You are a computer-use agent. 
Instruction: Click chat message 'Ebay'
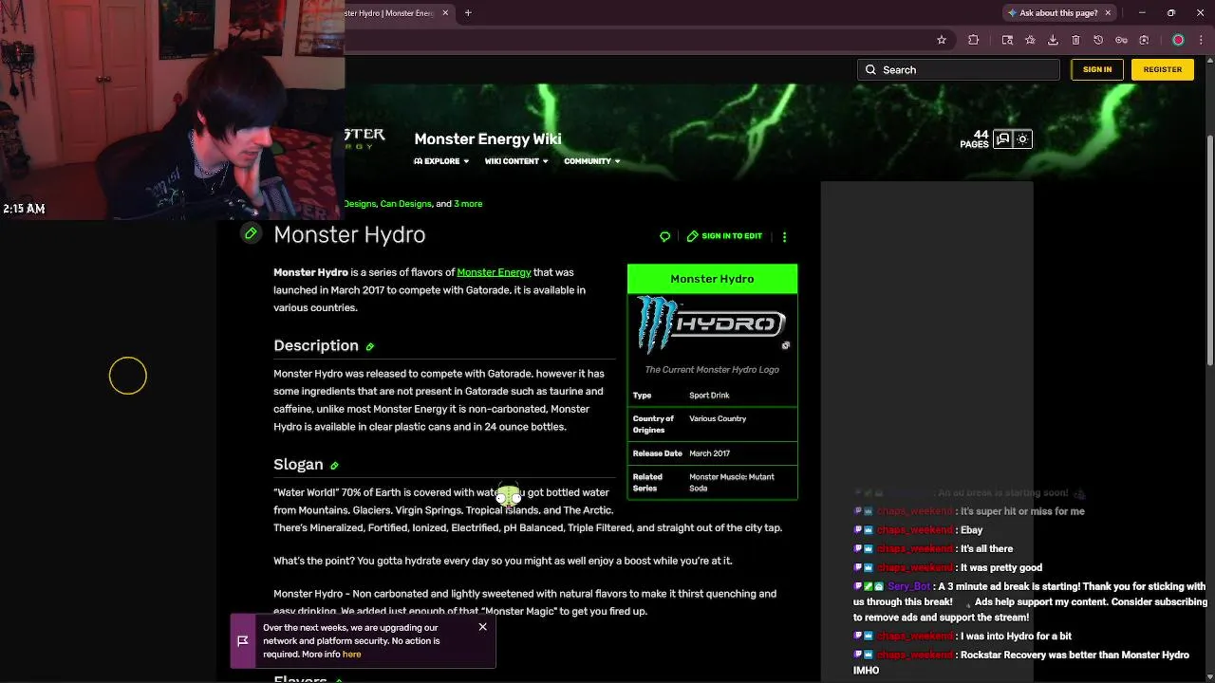click(971, 530)
